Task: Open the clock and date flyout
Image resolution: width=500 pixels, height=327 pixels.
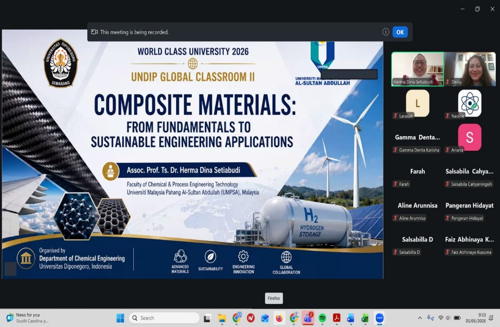Action: 475,318
